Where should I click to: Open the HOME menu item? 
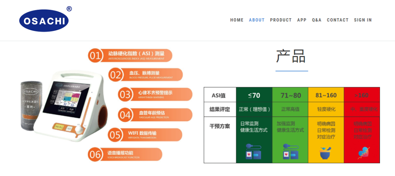coord(237,20)
